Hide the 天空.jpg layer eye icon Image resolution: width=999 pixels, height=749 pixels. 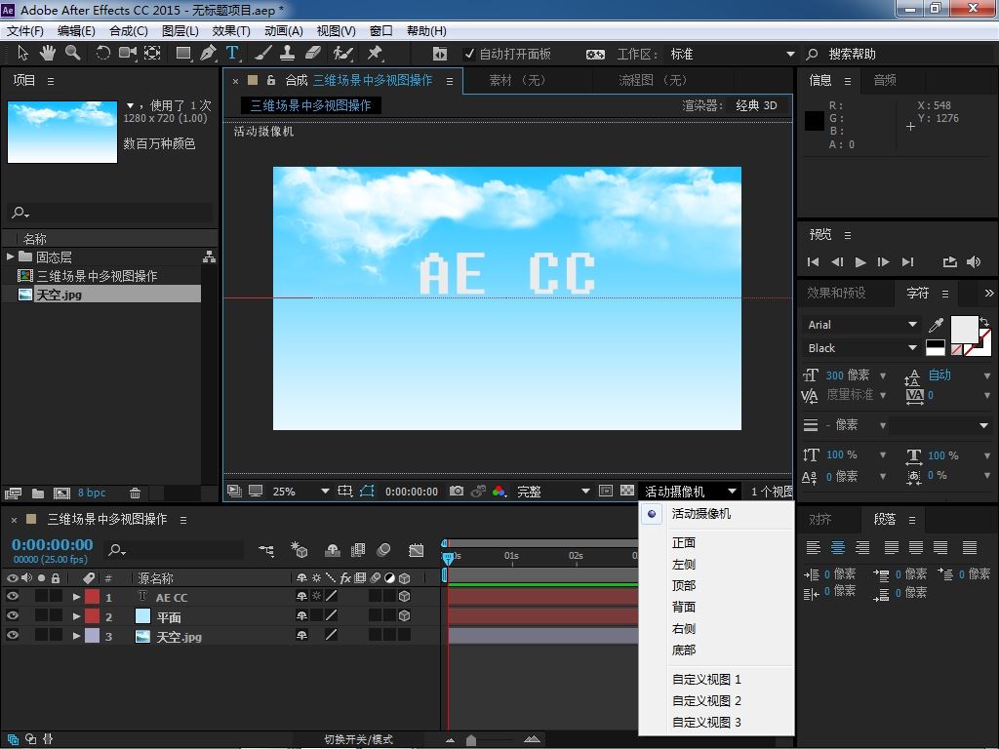pos(12,635)
